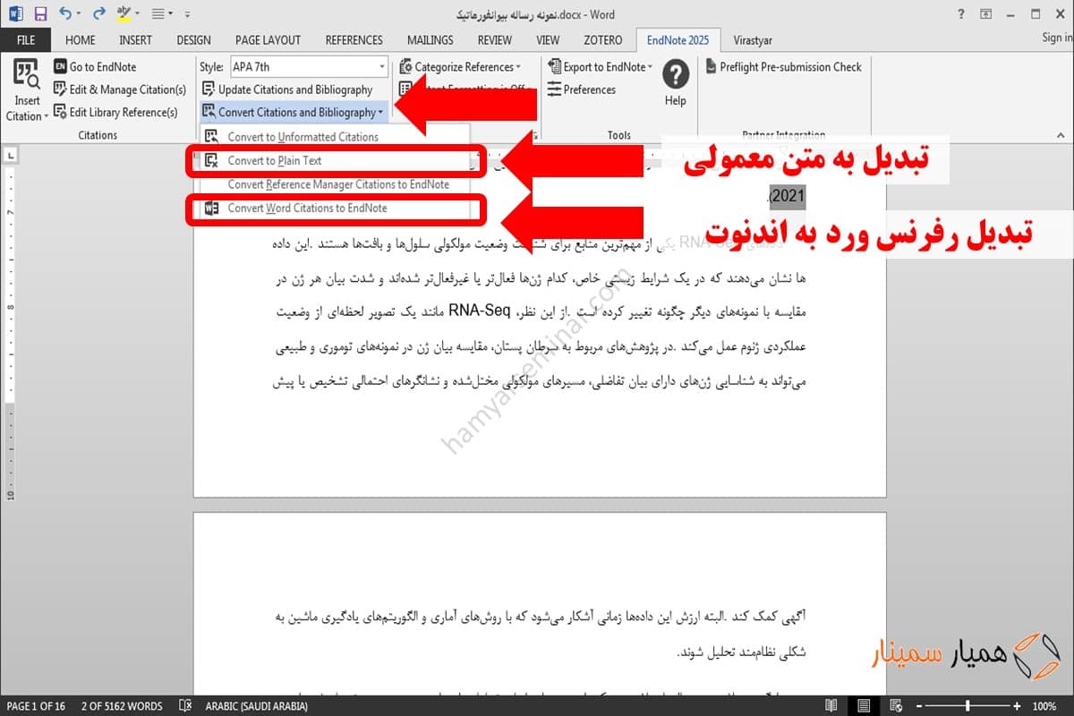
Task: Switch to the PAGE LAYOUT tab
Action: point(268,40)
